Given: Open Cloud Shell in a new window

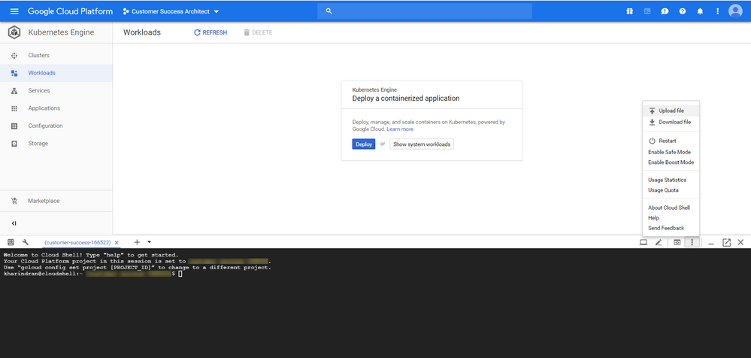Looking at the screenshot, I should click(x=727, y=242).
